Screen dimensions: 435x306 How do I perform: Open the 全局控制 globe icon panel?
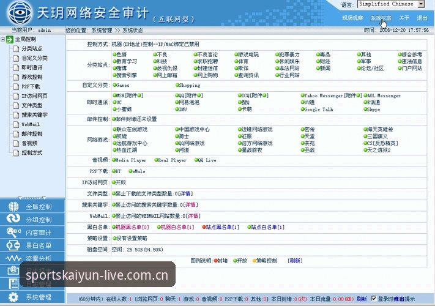pyautogui.click(x=13, y=207)
